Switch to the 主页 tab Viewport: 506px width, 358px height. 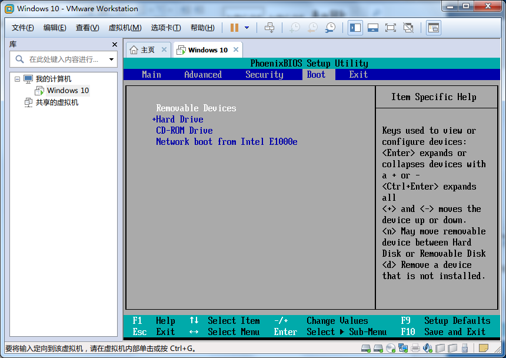coord(143,50)
